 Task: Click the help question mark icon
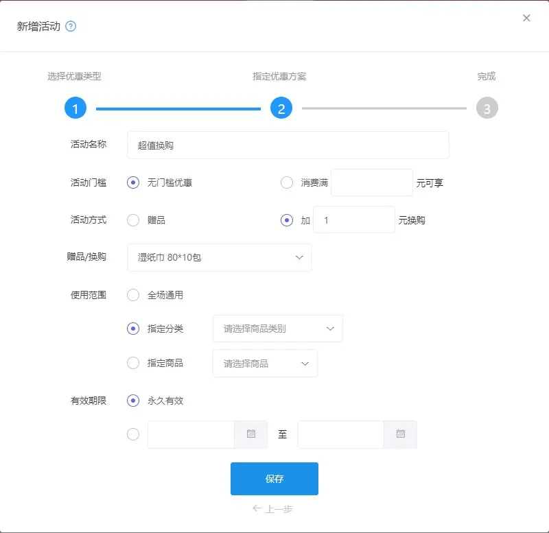(71, 27)
